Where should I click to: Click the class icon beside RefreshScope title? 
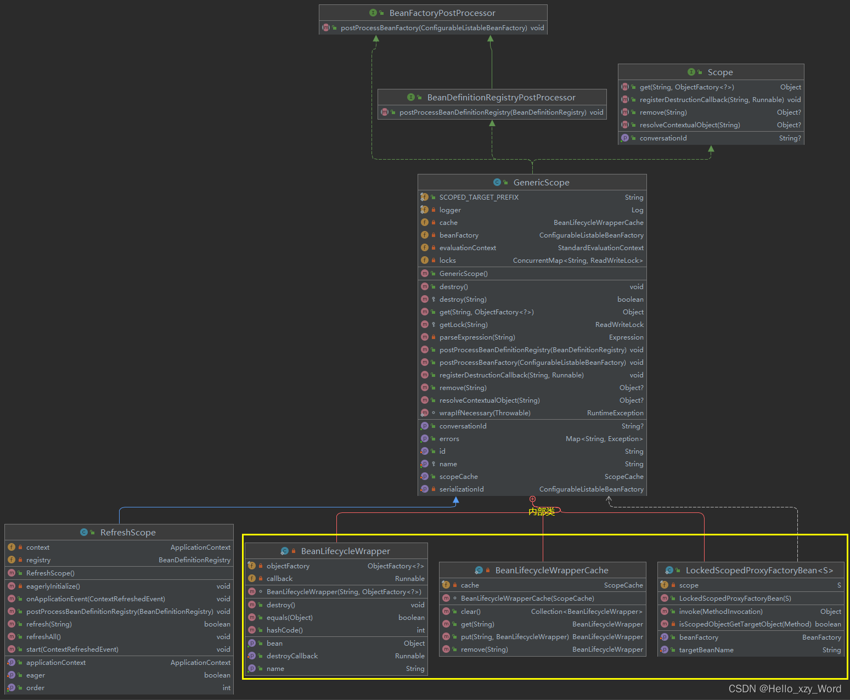(84, 532)
